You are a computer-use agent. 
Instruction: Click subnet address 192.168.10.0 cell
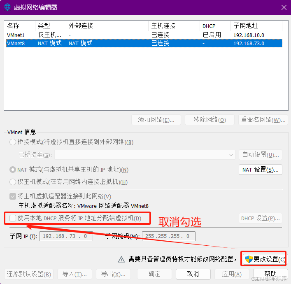click(x=249, y=35)
